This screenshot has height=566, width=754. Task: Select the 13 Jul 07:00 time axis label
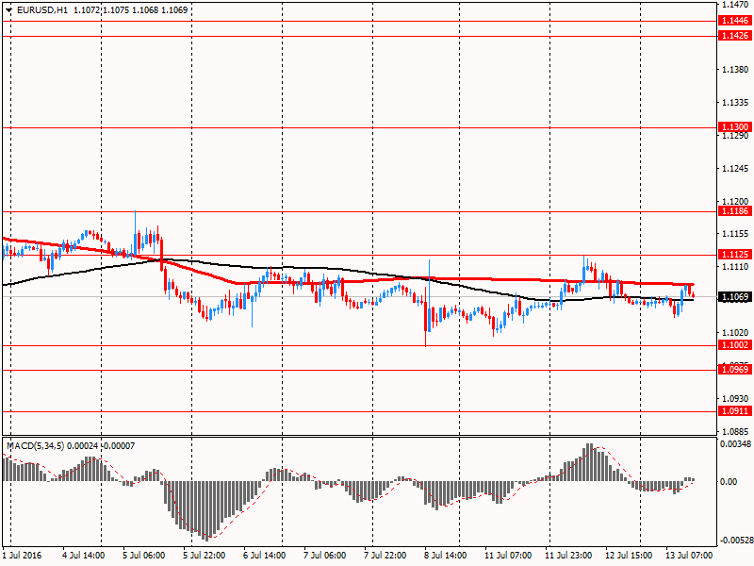[x=689, y=556]
